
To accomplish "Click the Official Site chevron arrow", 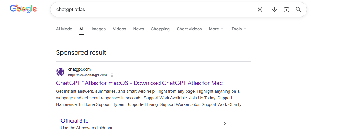I will coord(225,123).
